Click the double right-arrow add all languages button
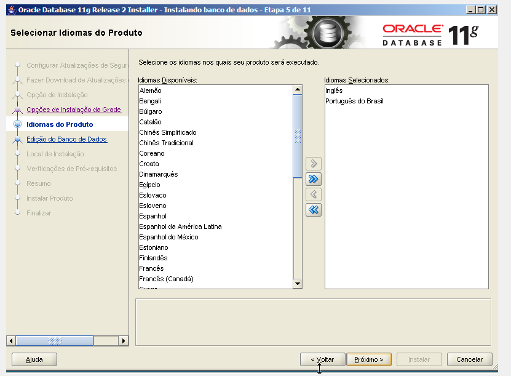The width and height of the screenshot is (511, 376). pos(314,178)
